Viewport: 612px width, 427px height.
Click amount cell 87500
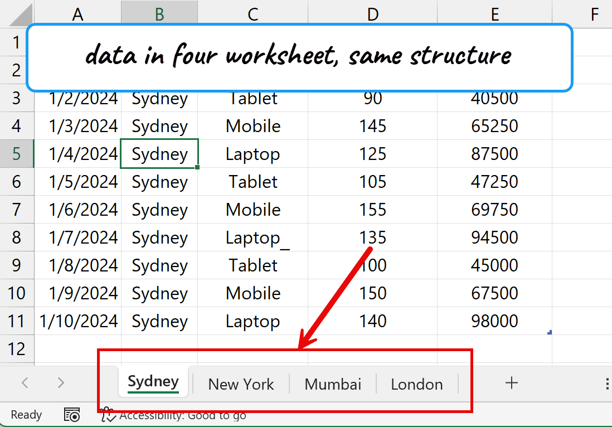494,154
